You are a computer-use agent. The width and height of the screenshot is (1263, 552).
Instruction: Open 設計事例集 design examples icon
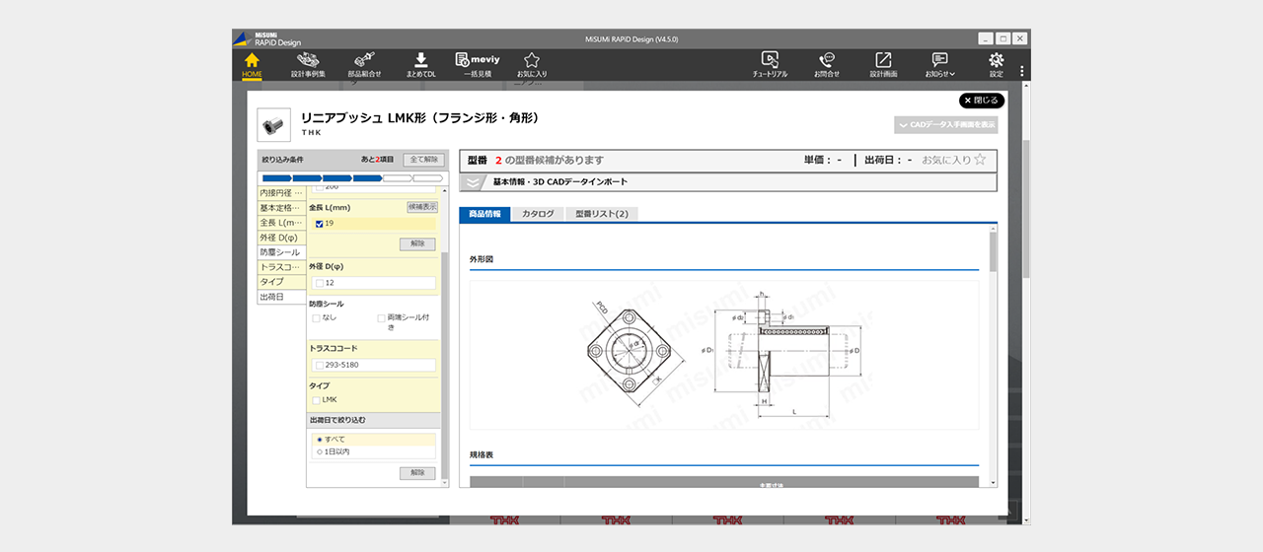308,64
